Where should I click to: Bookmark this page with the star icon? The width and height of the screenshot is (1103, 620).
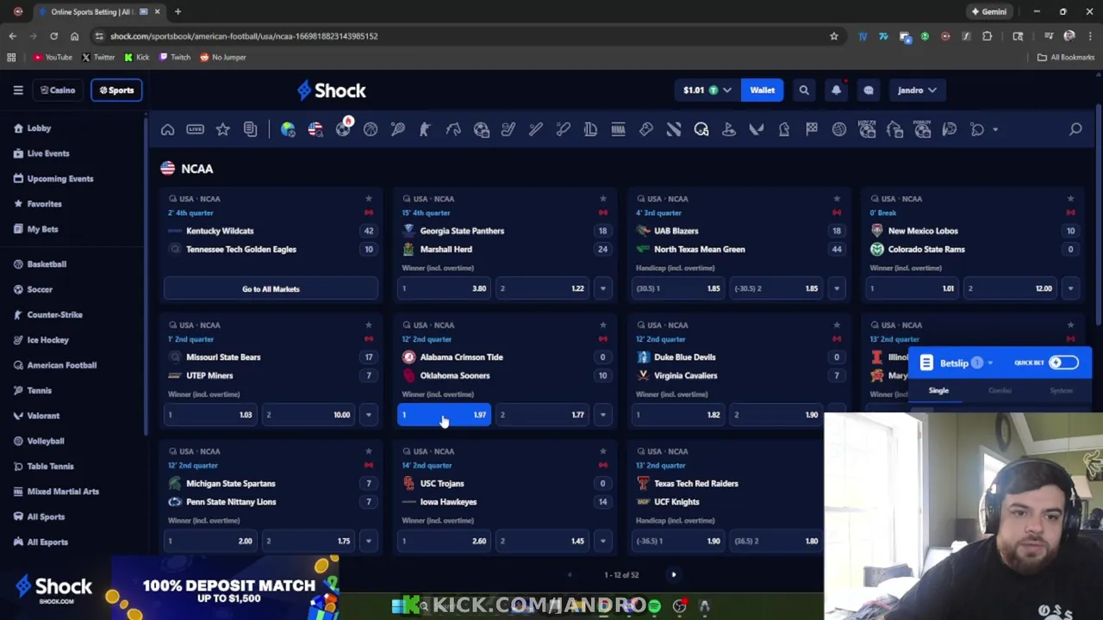(833, 36)
